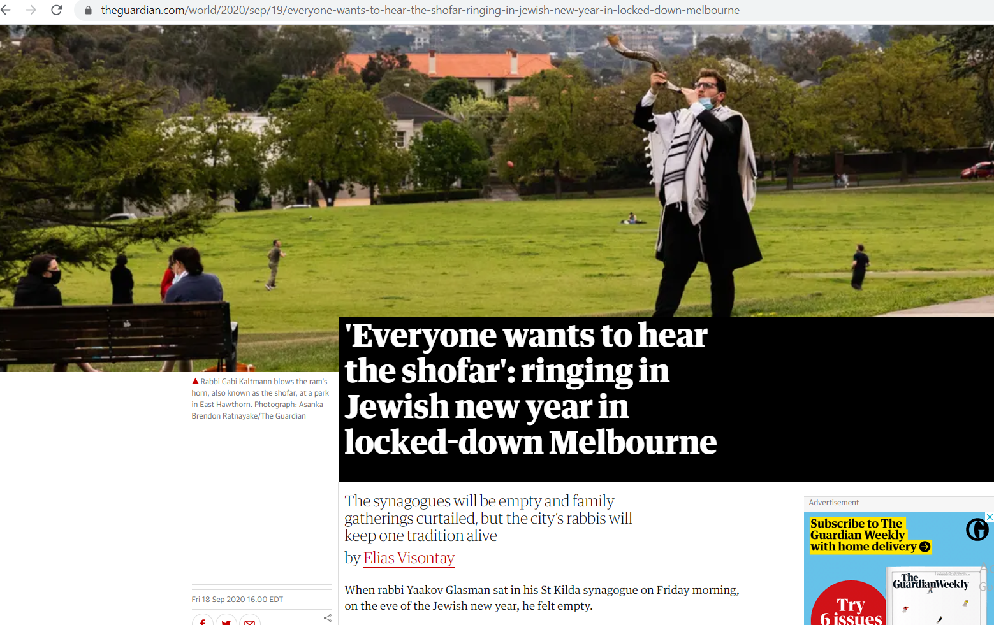Click 'Subscribe to The Guardian Weekly' ad text
The width and height of the screenshot is (994, 625).
tap(858, 529)
